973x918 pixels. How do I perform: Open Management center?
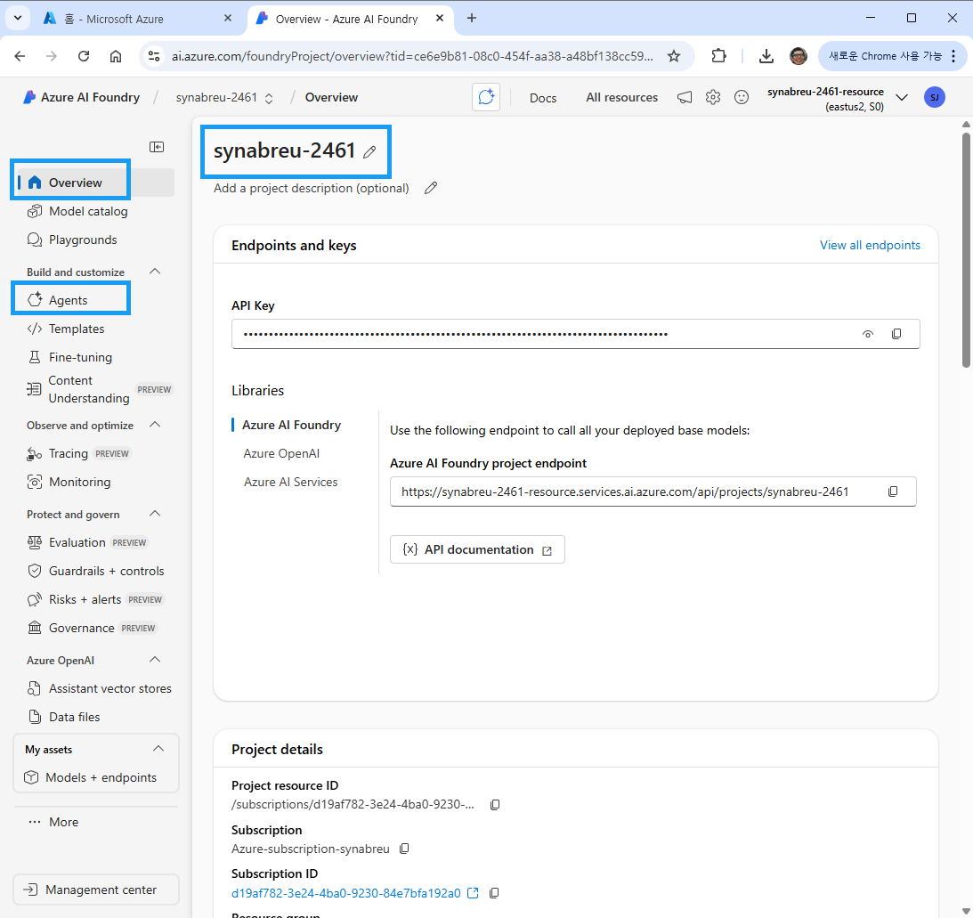pyautogui.click(x=96, y=890)
